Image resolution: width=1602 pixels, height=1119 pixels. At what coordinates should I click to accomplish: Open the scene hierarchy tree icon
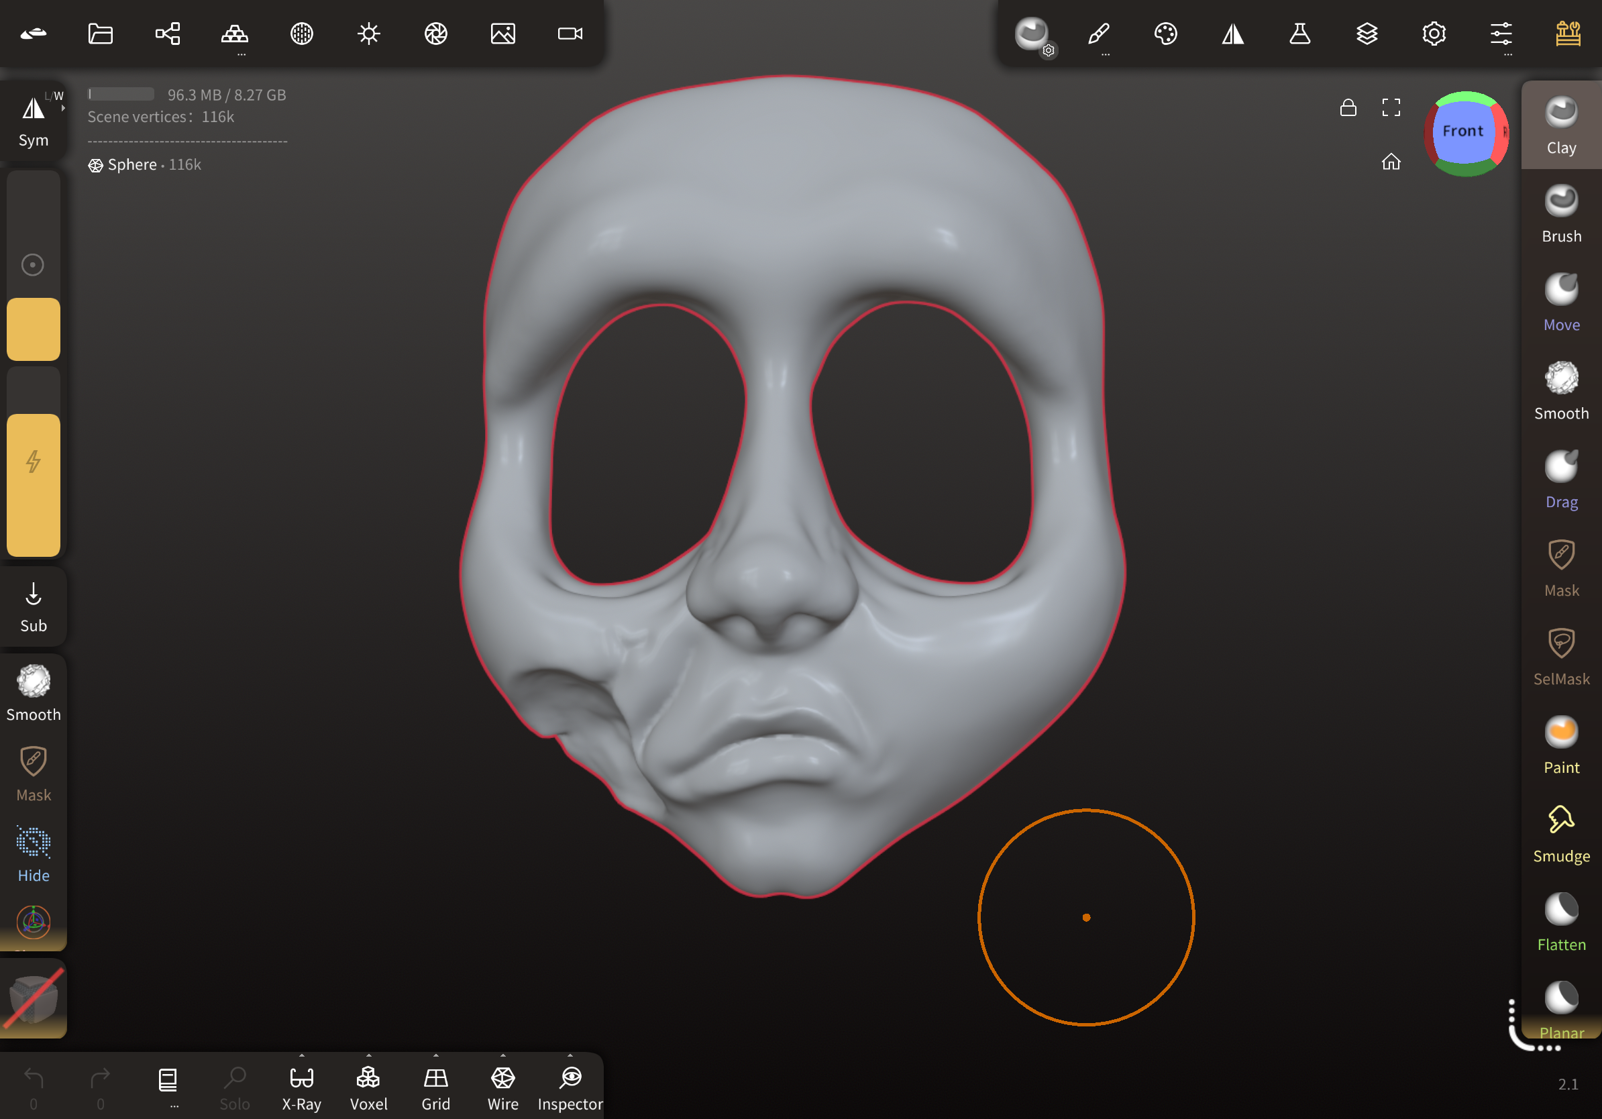coord(168,34)
